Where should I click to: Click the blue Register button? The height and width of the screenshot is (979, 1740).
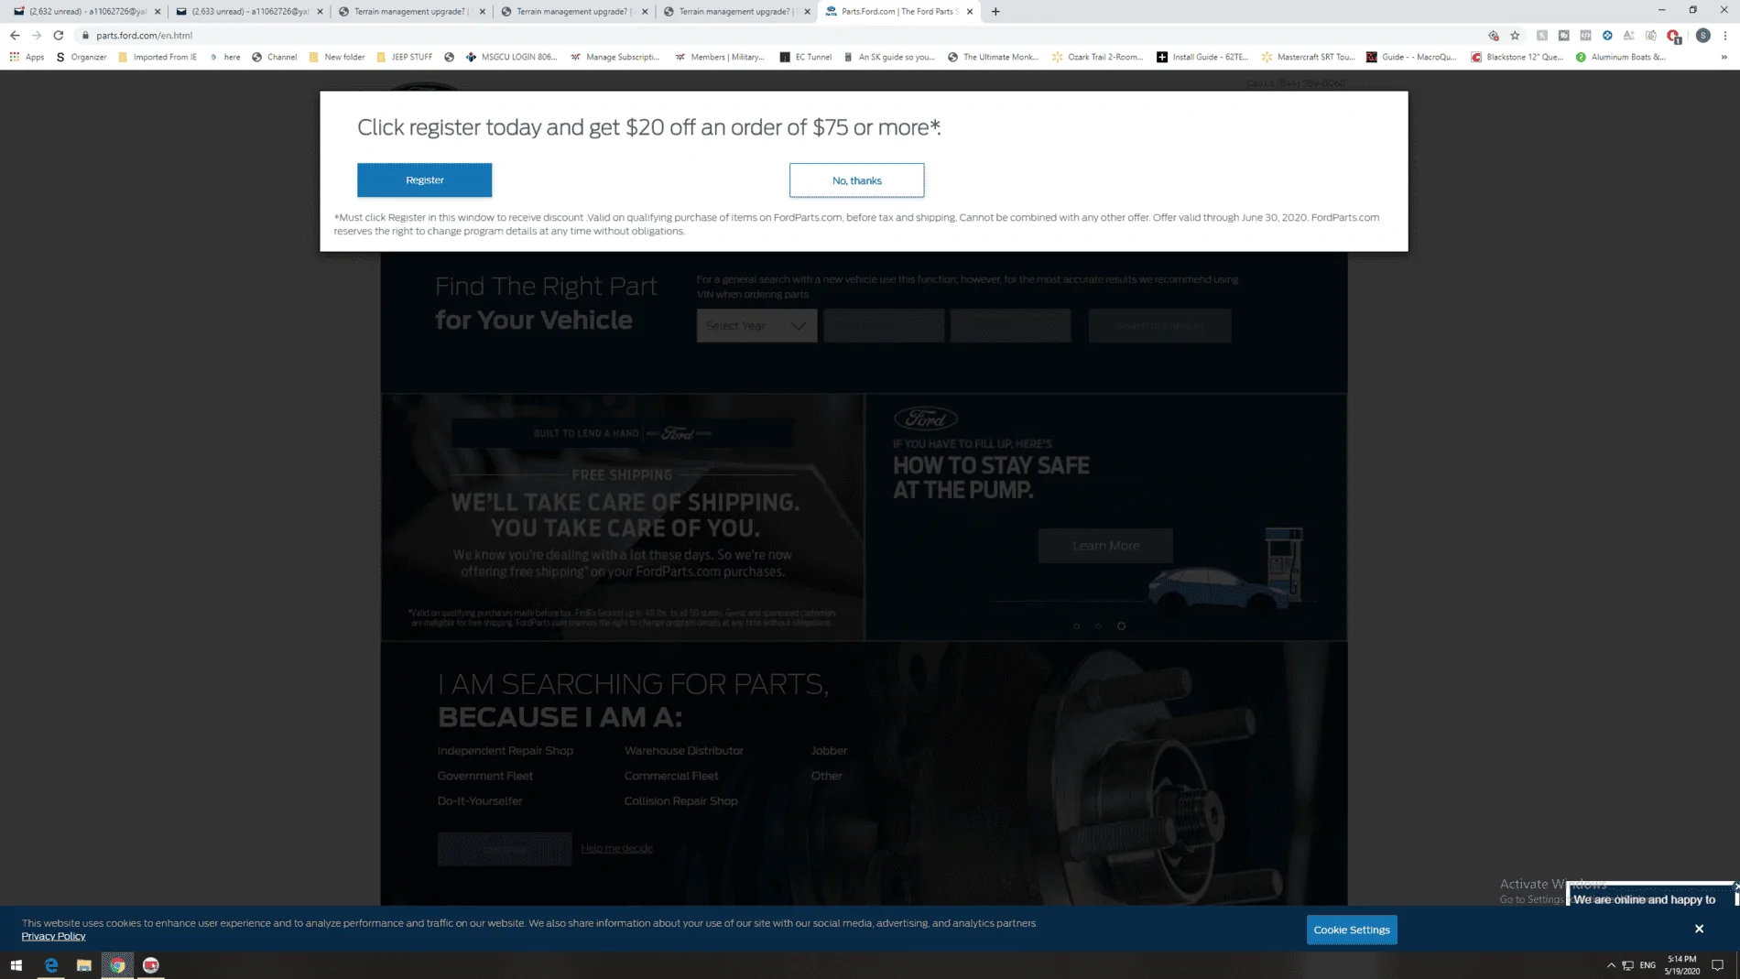click(x=424, y=180)
